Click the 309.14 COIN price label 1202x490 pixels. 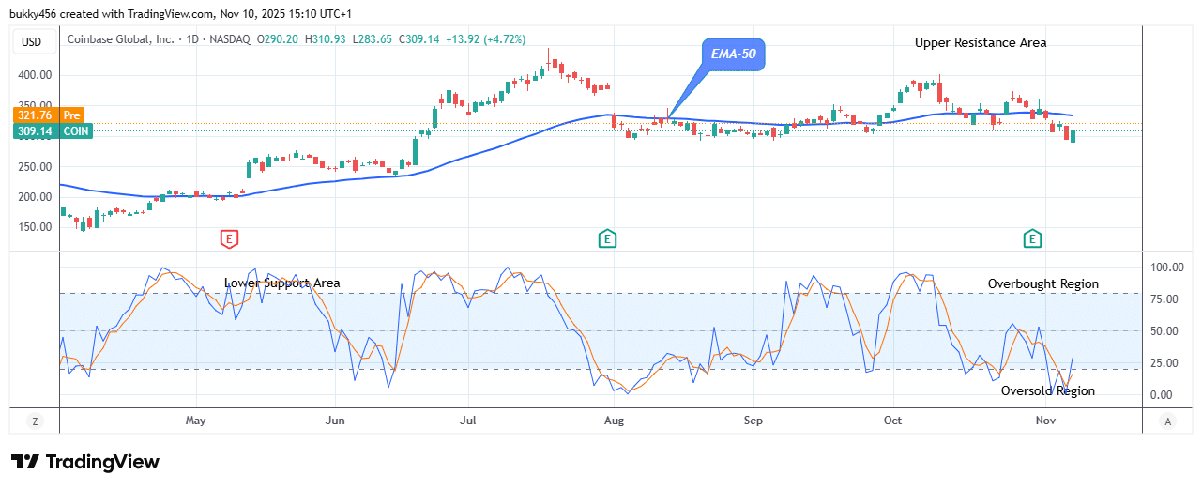click(53, 131)
